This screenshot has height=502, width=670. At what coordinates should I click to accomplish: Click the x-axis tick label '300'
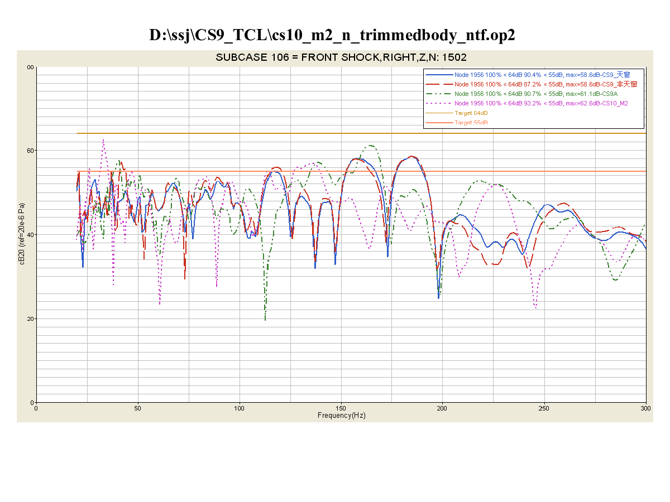click(x=646, y=408)
